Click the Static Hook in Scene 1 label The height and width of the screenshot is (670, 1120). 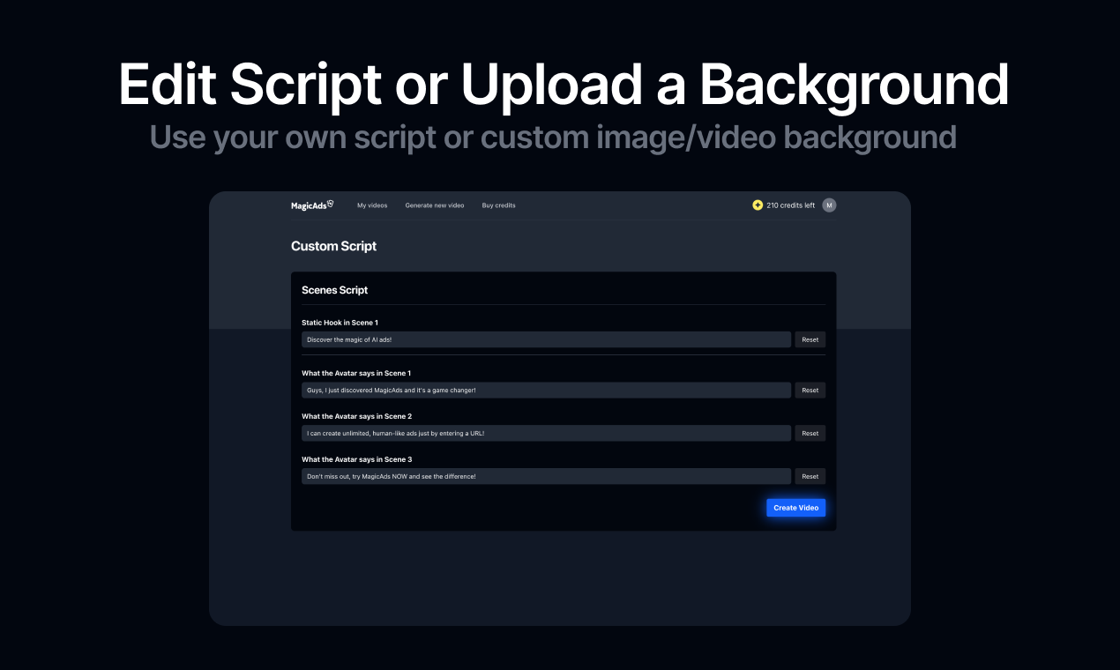click(340, 323)
